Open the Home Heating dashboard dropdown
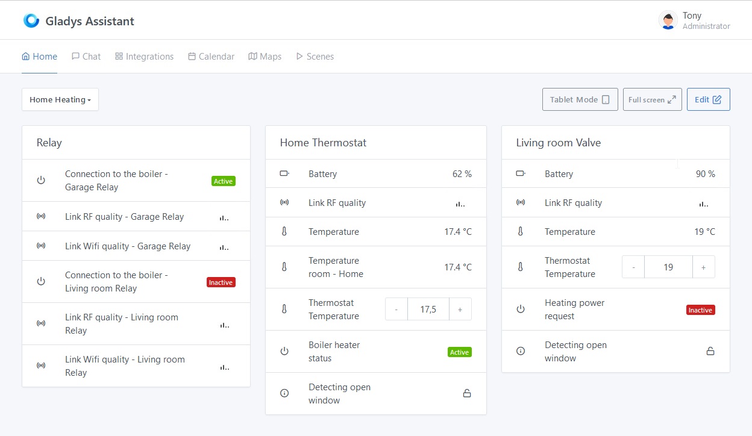Screen dimensions: 752x436 60,99
